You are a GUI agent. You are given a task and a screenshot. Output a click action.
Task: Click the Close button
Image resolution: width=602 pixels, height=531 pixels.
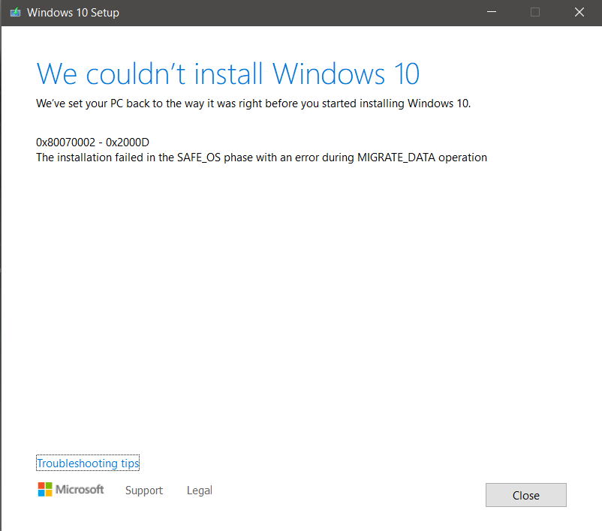click(525, 495)
